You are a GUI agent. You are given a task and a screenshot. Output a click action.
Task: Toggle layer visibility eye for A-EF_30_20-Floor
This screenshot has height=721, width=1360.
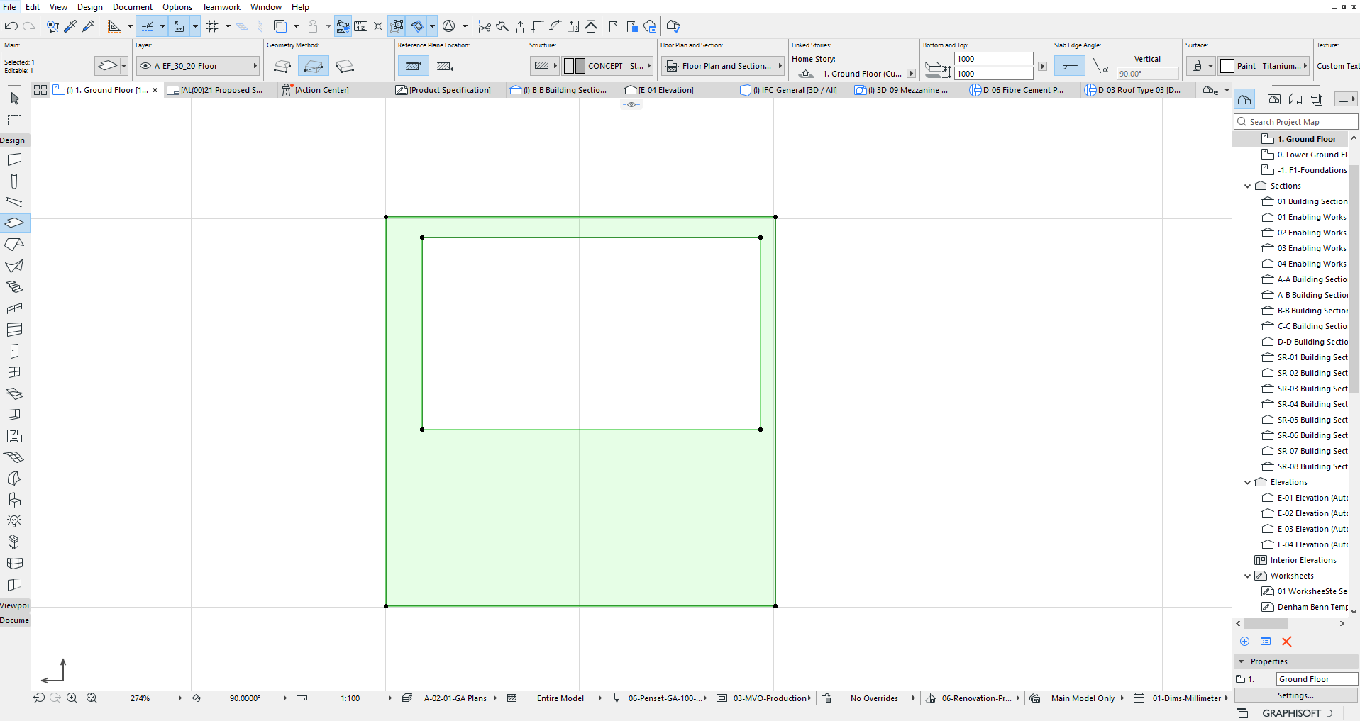(145, 66)
